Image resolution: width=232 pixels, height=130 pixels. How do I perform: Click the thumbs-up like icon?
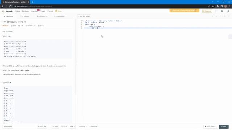point(12,26)
